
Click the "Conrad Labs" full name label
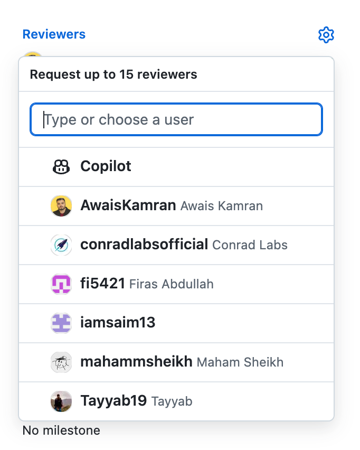250,245
